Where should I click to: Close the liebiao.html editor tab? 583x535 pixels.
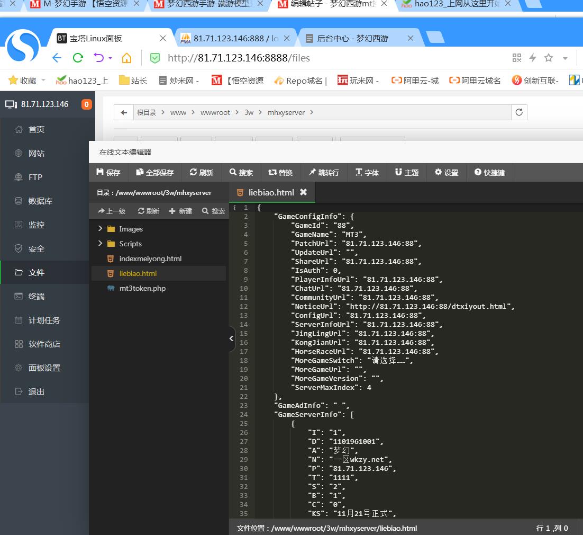(x=304, y=192)
